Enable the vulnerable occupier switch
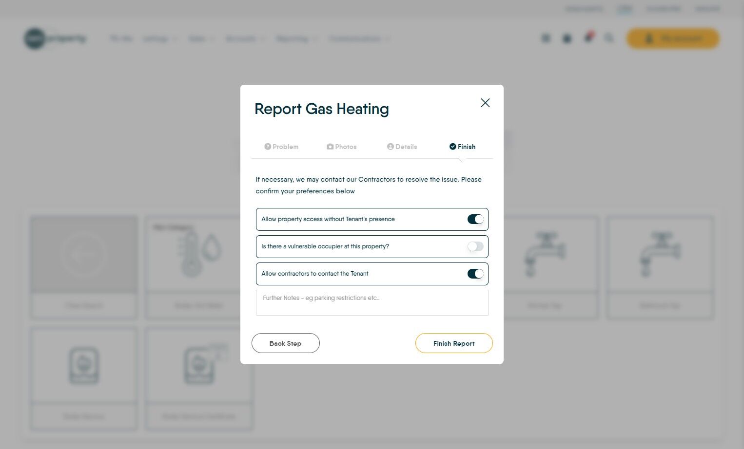The height and width of the screenshot is (449, 744). 475,246
